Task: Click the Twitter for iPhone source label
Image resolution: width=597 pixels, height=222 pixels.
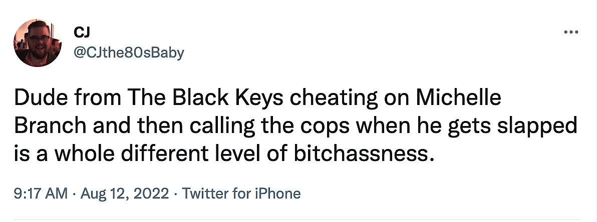Action: (x=241, y=193)
